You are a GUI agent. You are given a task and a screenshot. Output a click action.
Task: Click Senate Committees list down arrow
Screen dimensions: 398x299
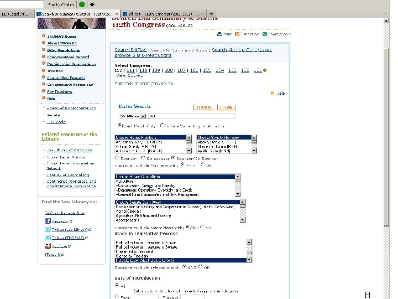tap(243, 219)
